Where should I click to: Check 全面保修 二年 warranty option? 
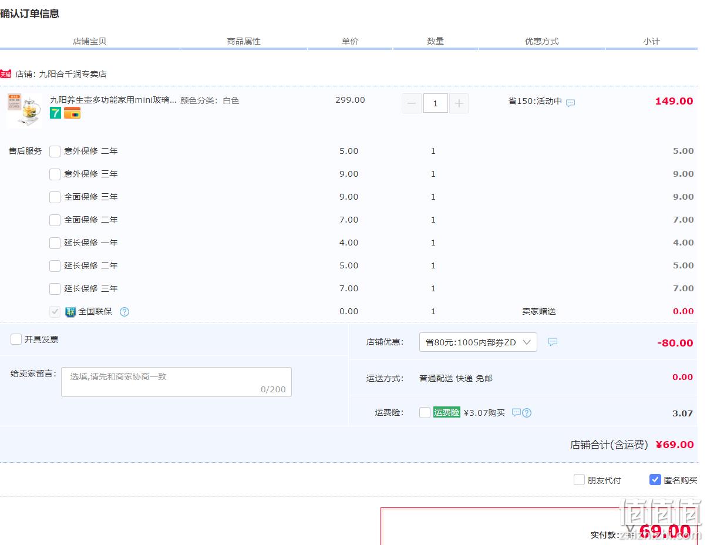pyautogui.click(x=55, y=220)
